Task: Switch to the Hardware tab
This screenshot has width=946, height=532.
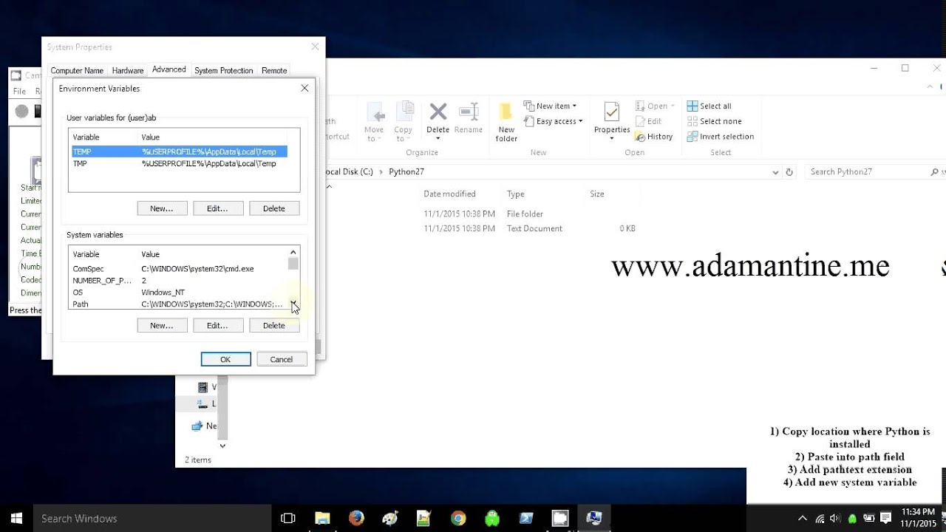Action: tap(128, 70)
